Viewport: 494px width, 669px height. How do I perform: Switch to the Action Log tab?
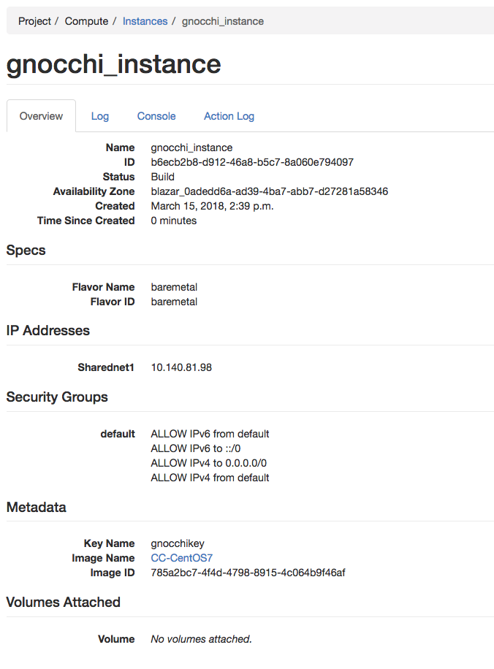pos(229,116)
